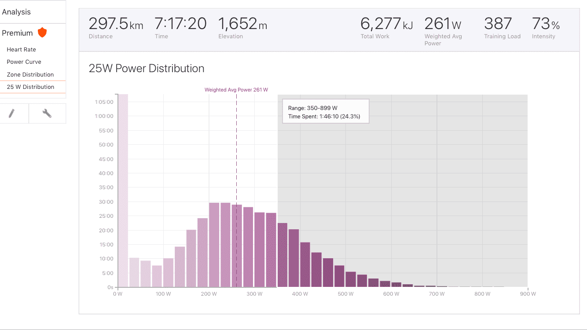The width and height of the screenshot is (587, 330).
Task: Click the tallest bar near 0 W
Action: click(123, 191)
